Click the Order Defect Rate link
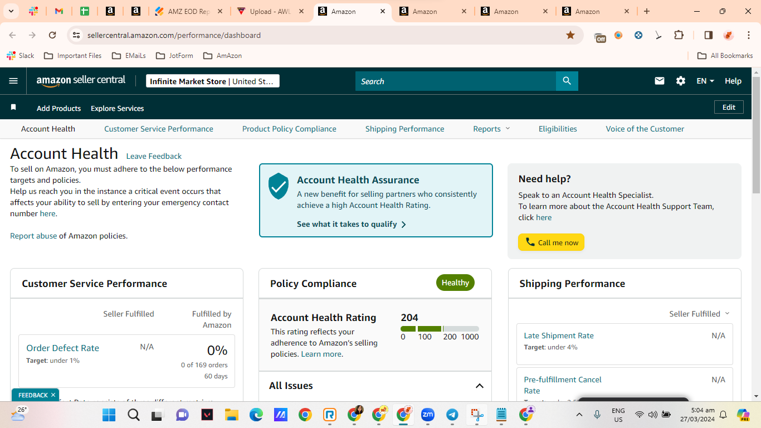 (x=63, y=348)
